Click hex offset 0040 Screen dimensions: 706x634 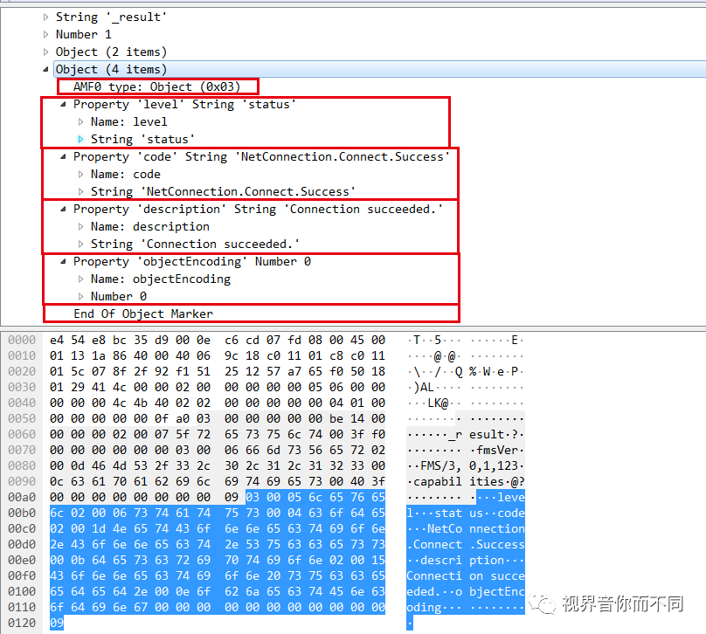[x=22, y=403]
